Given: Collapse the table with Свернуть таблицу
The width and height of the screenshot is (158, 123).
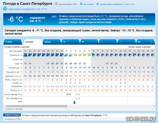Looking at the screenshot, I should pyautogui.click(x=14, y=109).
